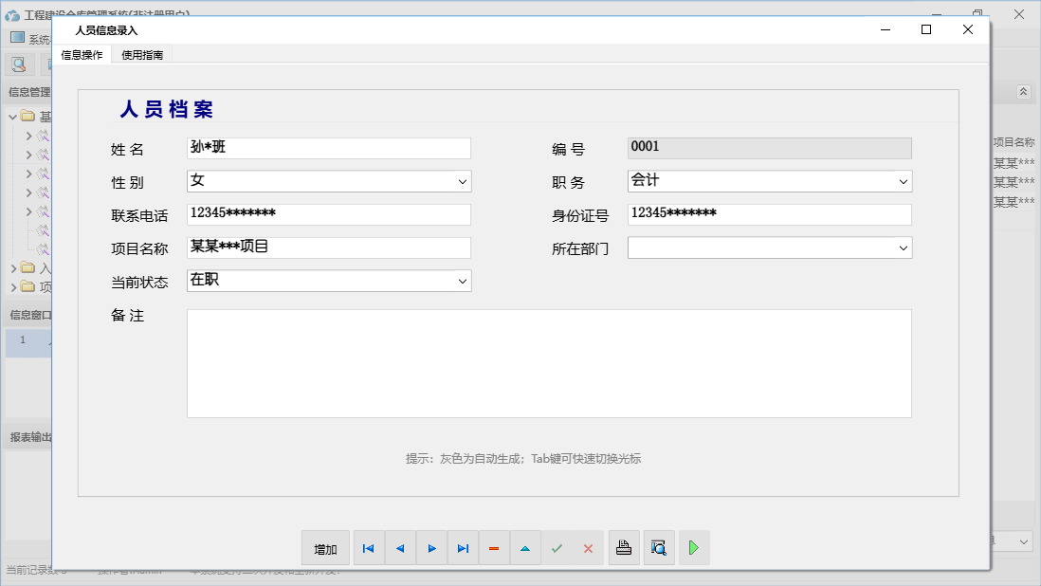Click inside the 备注 remarks text area
1041x586 pixels.
coord(550,363)
